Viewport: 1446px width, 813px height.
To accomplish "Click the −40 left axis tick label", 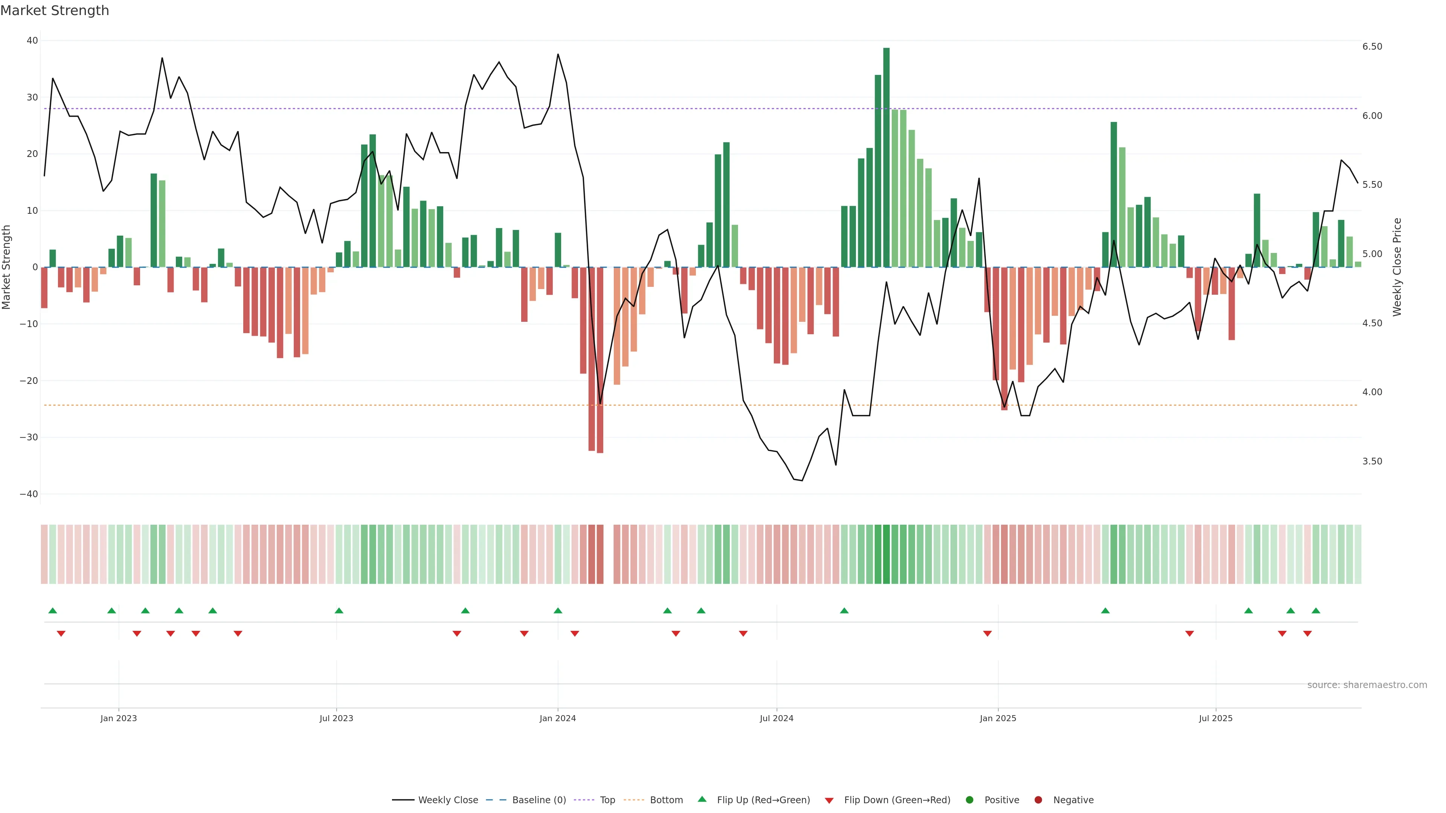I will [29, 494].
